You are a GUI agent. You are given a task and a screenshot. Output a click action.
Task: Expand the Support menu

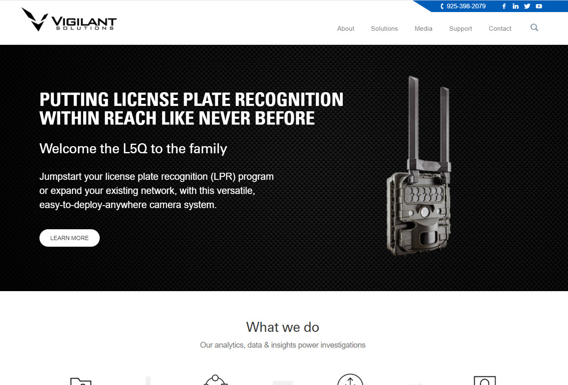[460, 29]
